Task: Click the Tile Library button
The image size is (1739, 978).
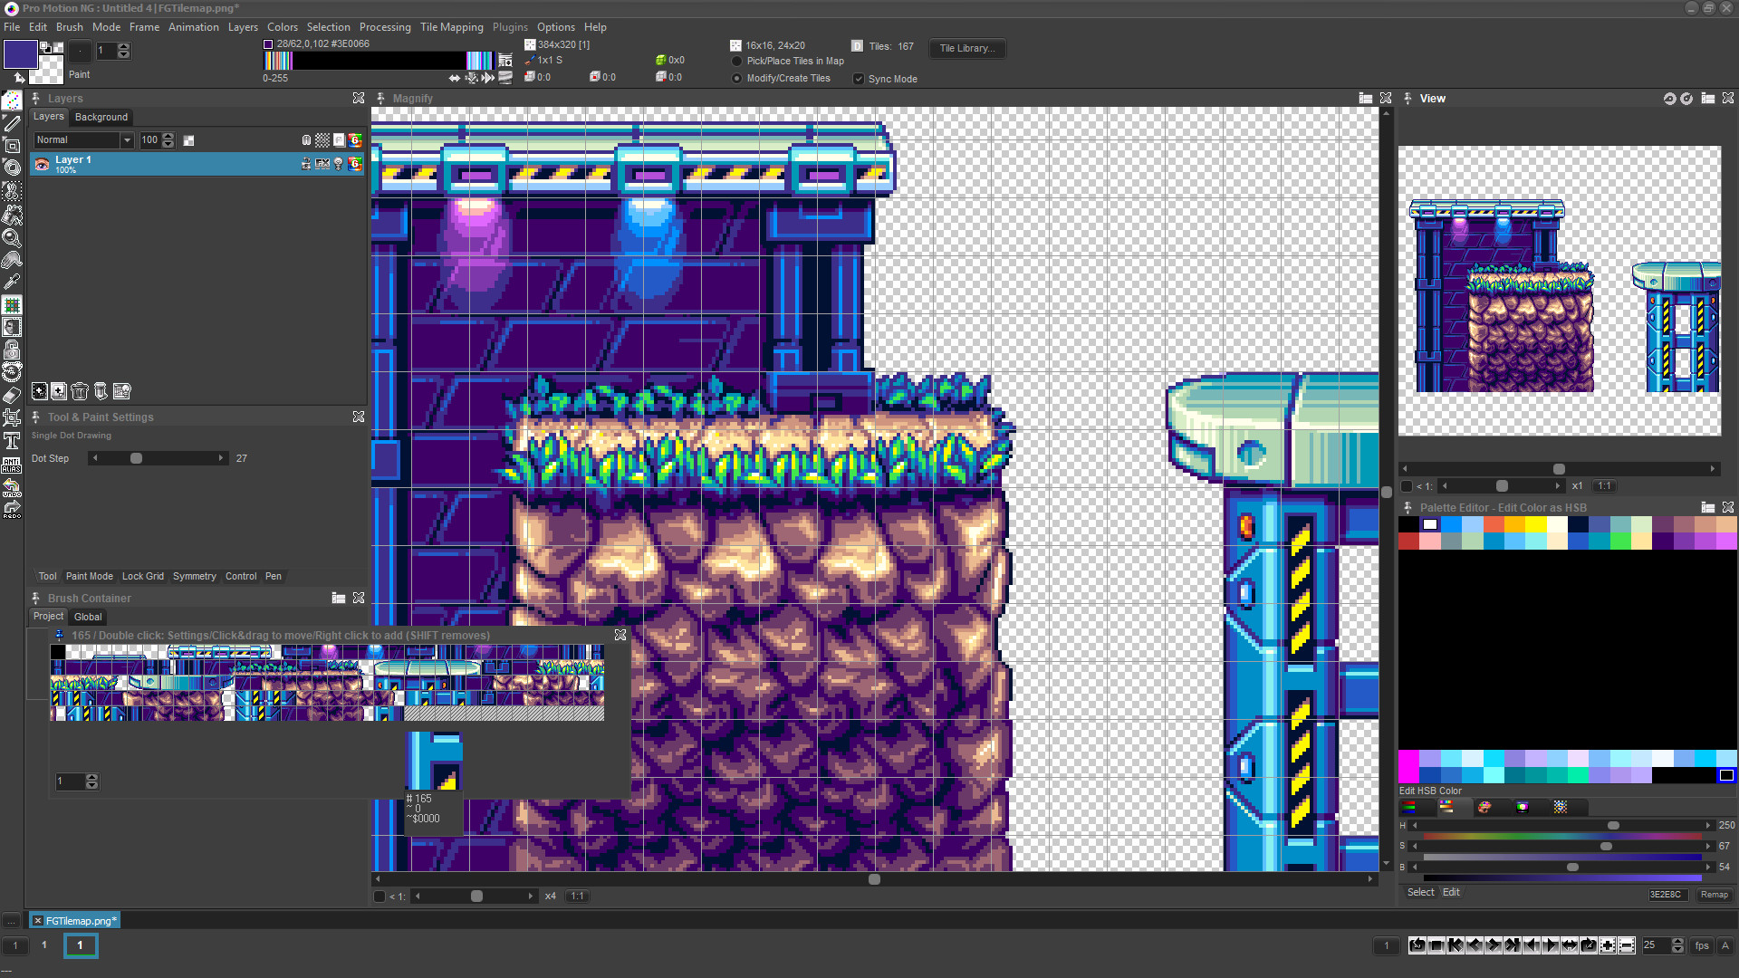Action: [x=965, y=48]
